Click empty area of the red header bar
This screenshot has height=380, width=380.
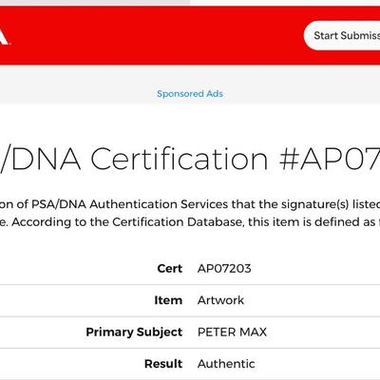coord(159,35)
